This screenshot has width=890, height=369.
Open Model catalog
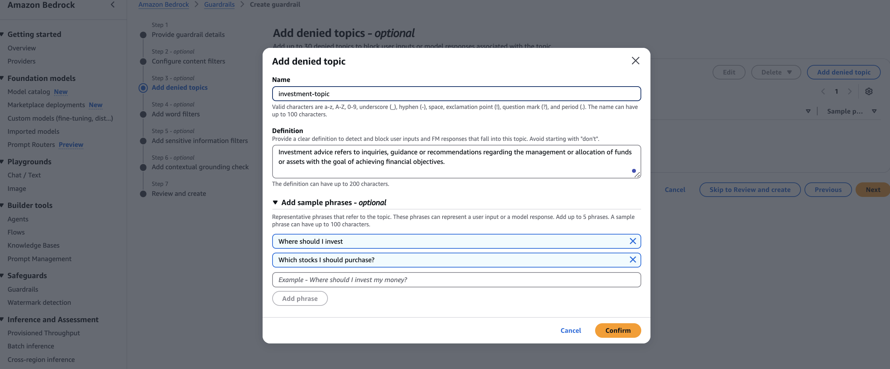click(29, 92)
